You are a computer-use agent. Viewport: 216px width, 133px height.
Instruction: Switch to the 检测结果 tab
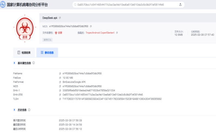click(x=24, y=52)
